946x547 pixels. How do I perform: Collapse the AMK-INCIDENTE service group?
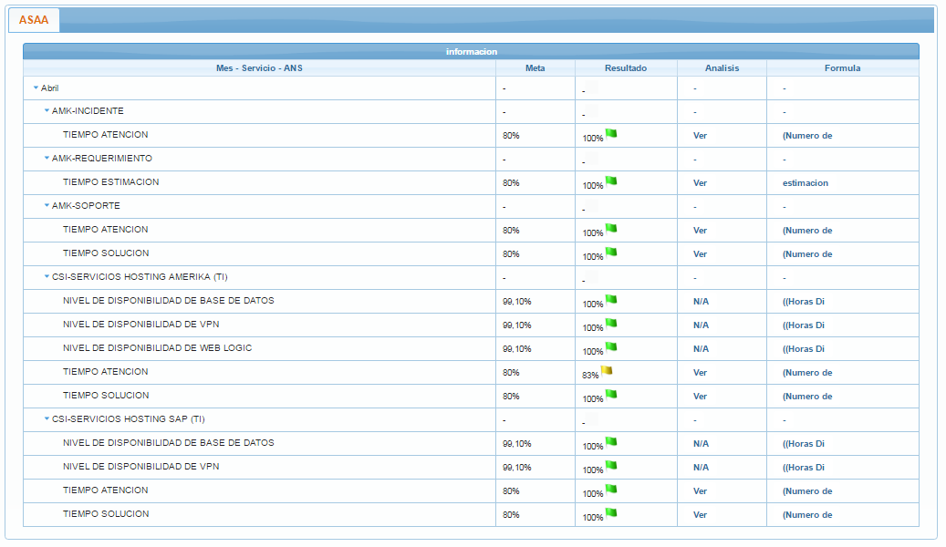point(47,111)
